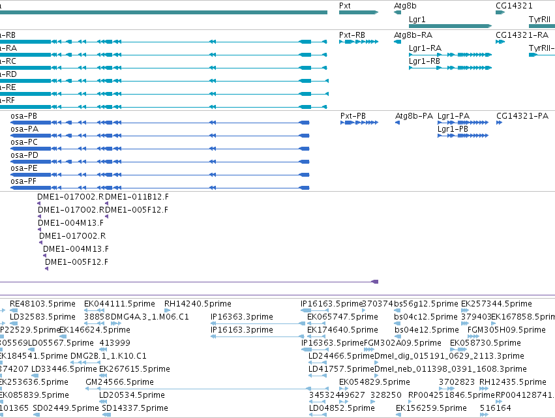Select the osa-PD protein track
This screenshot has height=418, width=555.
(x=160, y=162)
